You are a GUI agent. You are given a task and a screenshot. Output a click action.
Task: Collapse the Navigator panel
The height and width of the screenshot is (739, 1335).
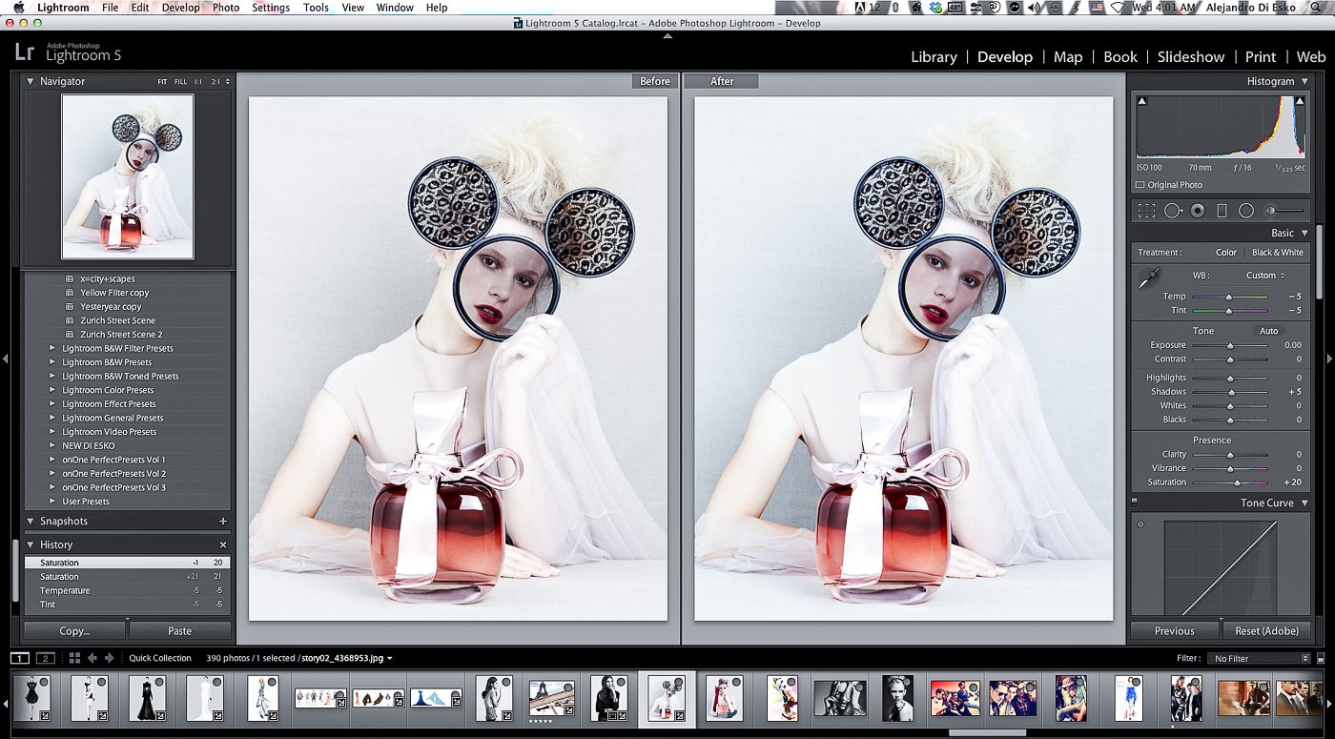click(x=30, y=82)
